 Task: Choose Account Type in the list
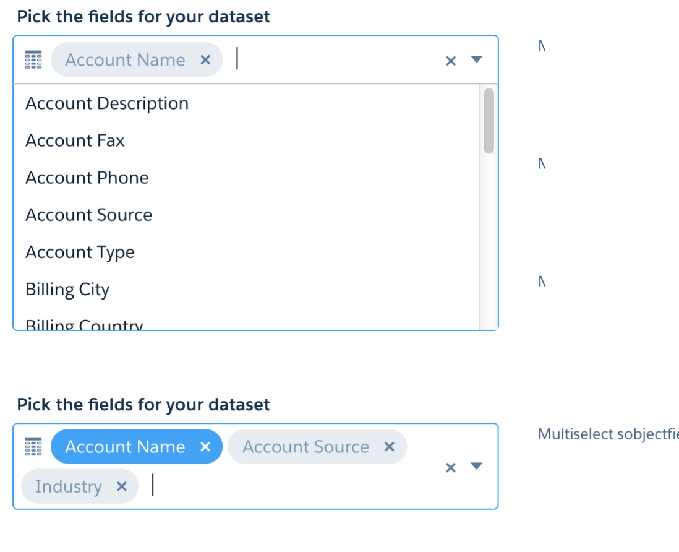[80, 252]
